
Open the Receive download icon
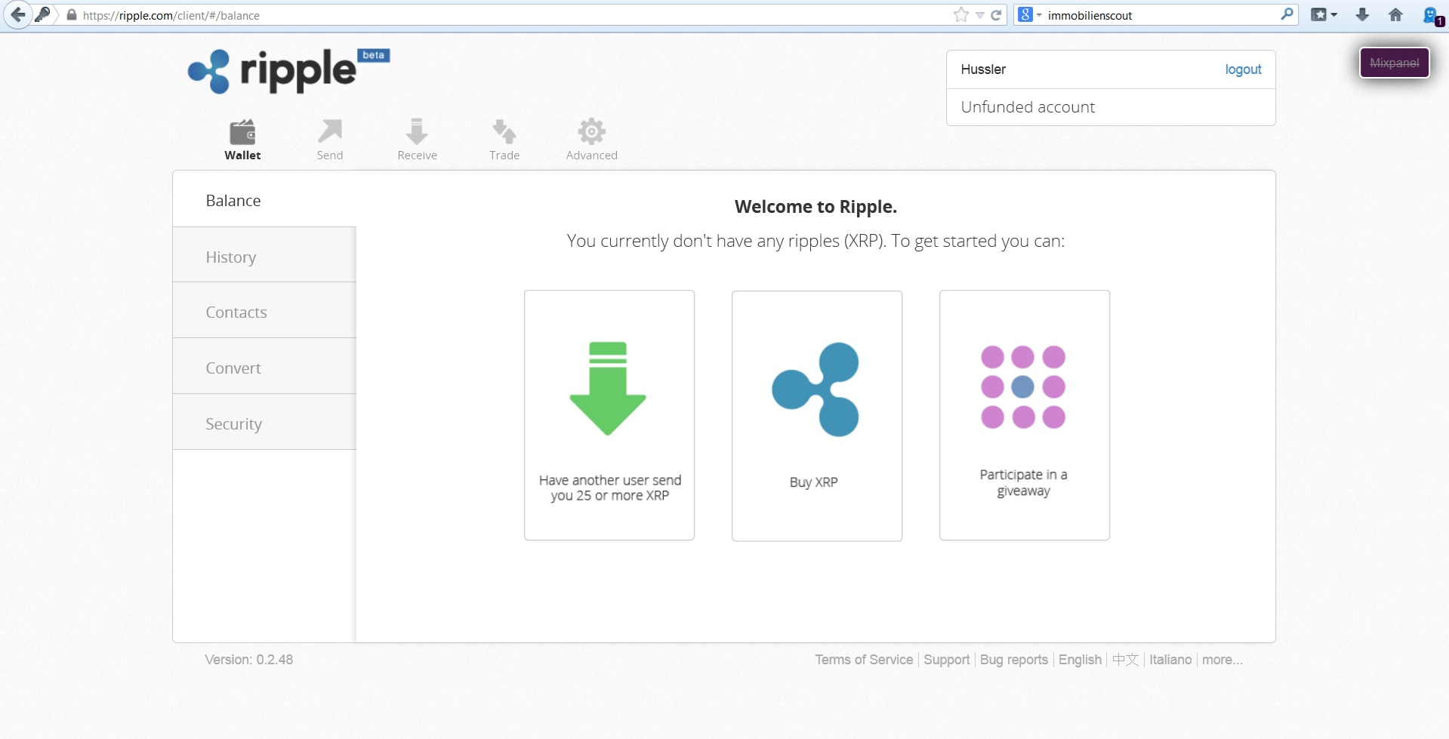click(417, 131)
